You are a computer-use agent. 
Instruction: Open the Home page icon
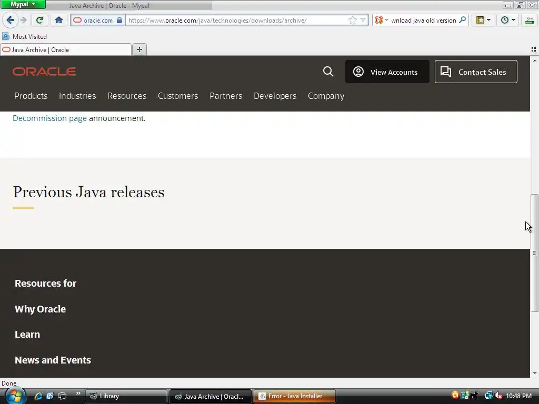click(x=59, y=21)
